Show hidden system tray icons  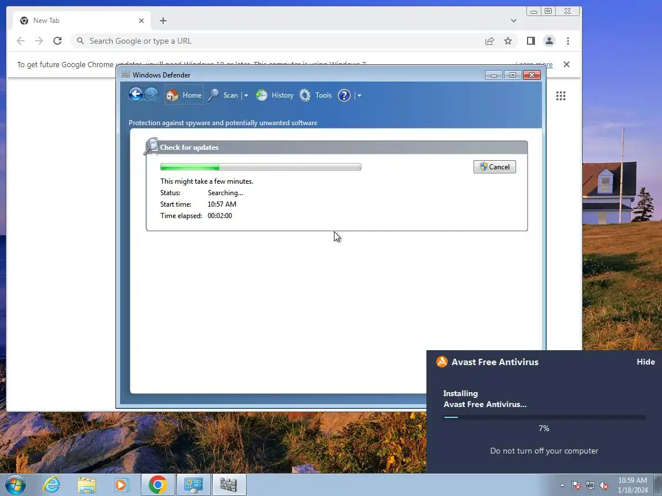tap(562, 486)
